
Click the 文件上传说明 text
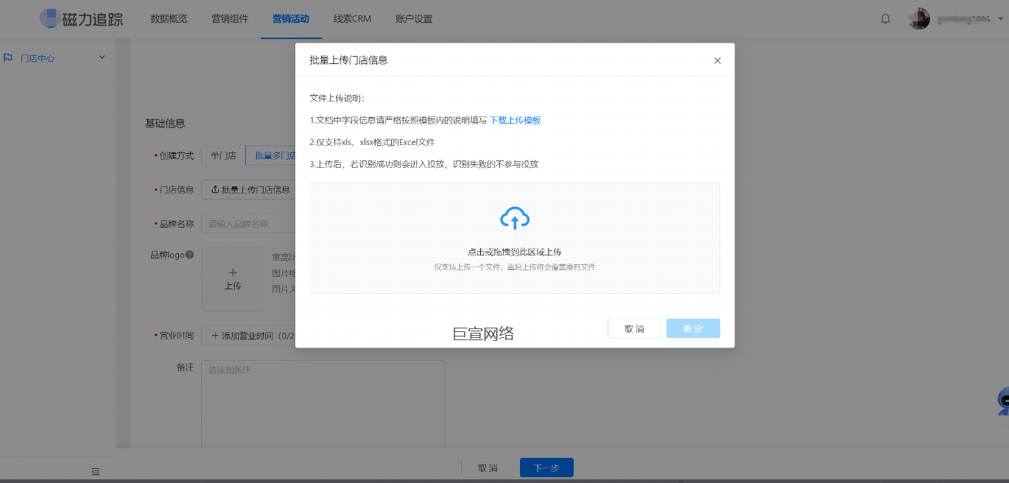337,98
